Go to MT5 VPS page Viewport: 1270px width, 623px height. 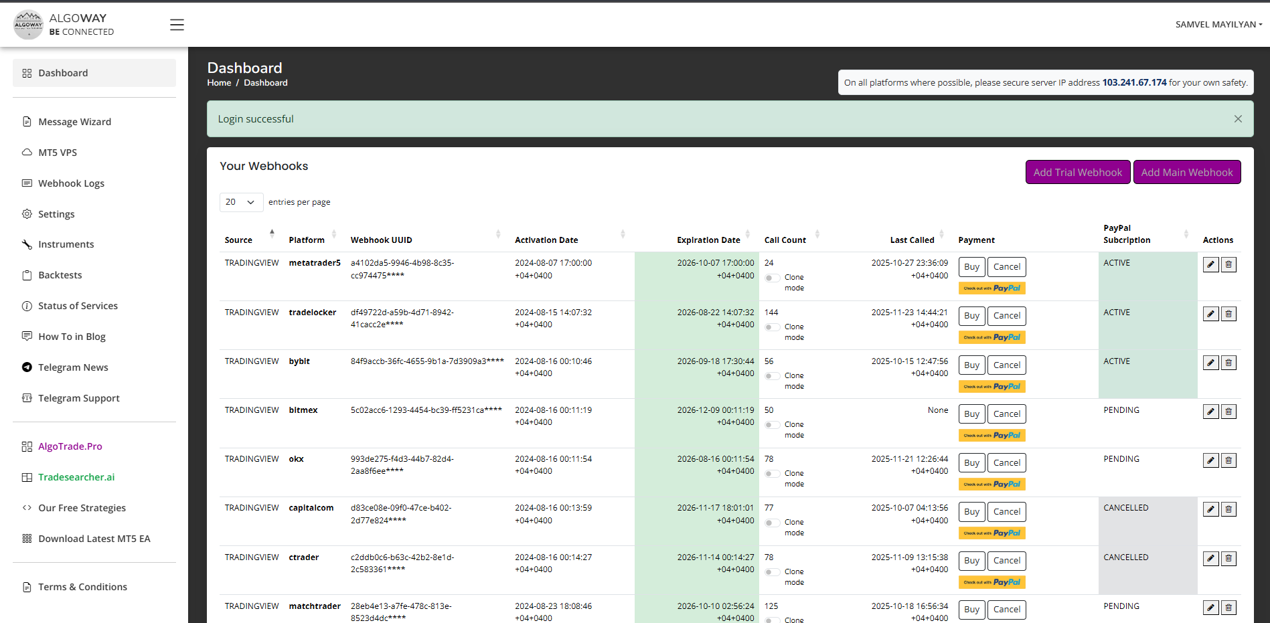[x=94, y=153]
